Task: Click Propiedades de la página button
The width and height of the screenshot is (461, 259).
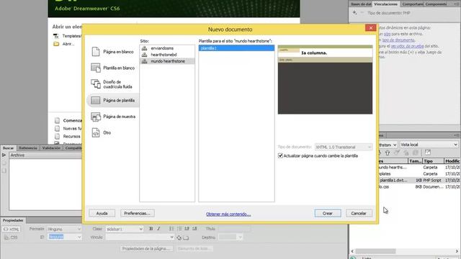Action: point(146,249)
